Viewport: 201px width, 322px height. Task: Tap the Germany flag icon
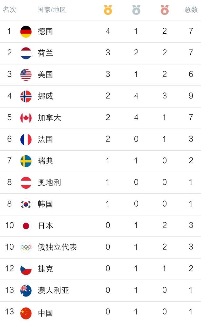[26, 32]
